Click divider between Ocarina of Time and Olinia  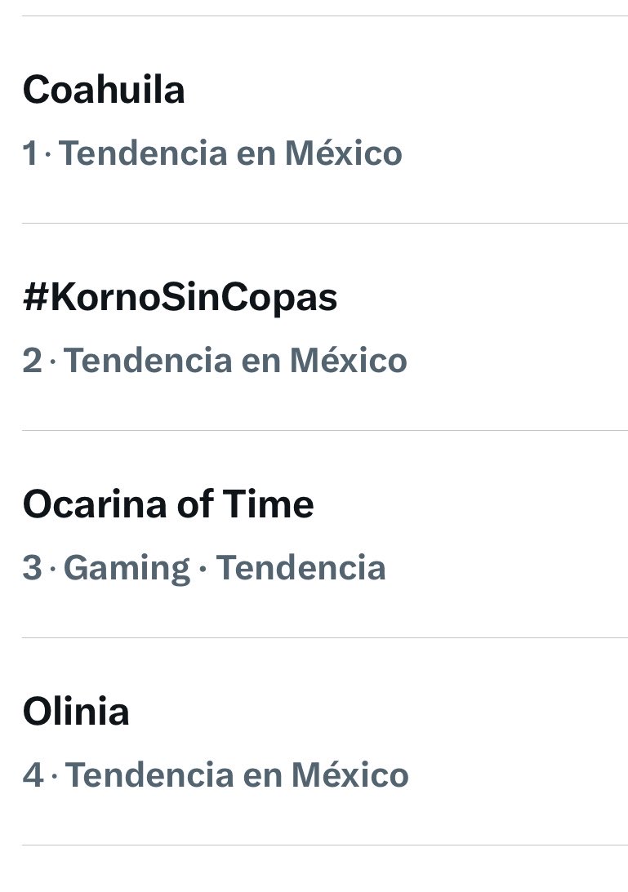(x=324, y=637)
